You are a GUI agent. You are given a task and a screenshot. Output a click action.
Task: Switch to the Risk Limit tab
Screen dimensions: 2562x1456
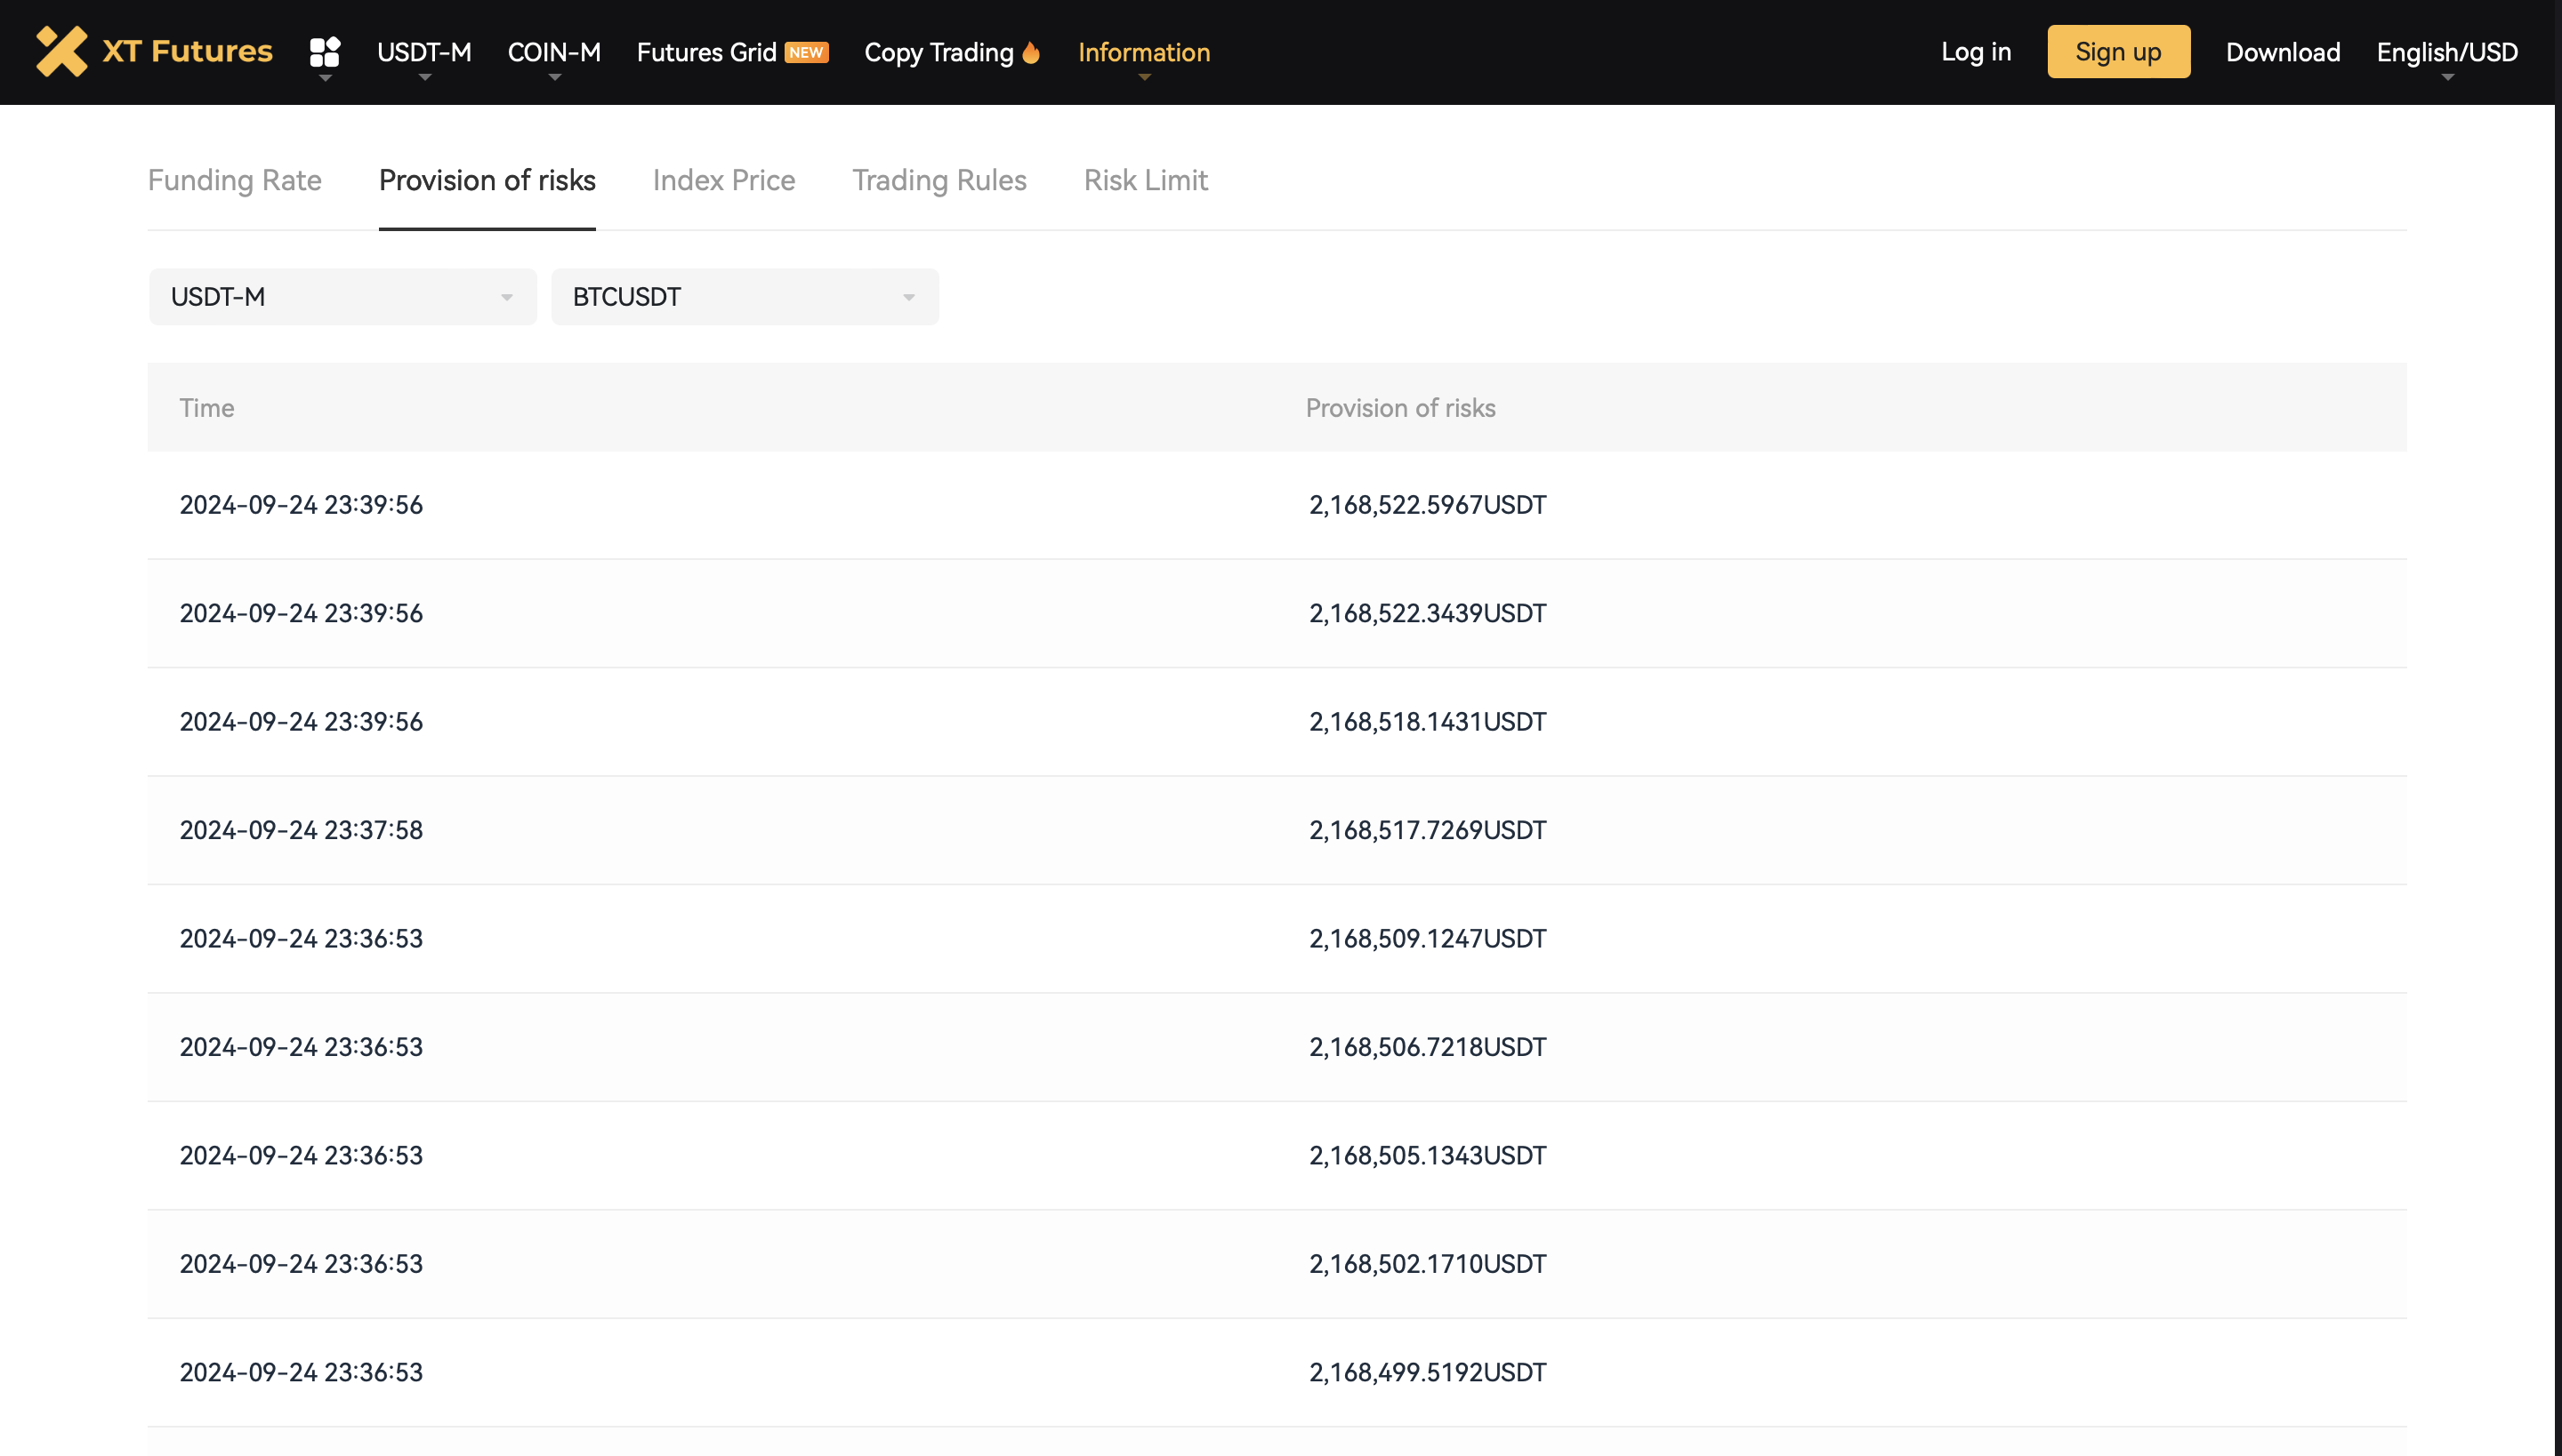click(x=1145, y=180)
